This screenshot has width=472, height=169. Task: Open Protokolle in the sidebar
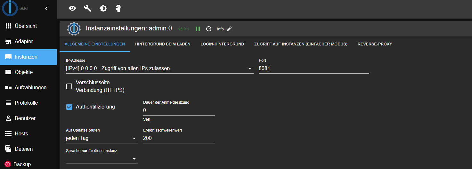28,103
